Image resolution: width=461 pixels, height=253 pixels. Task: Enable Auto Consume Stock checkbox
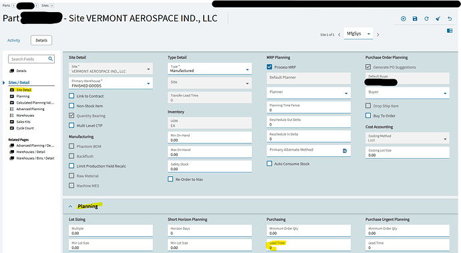[269, 164]
